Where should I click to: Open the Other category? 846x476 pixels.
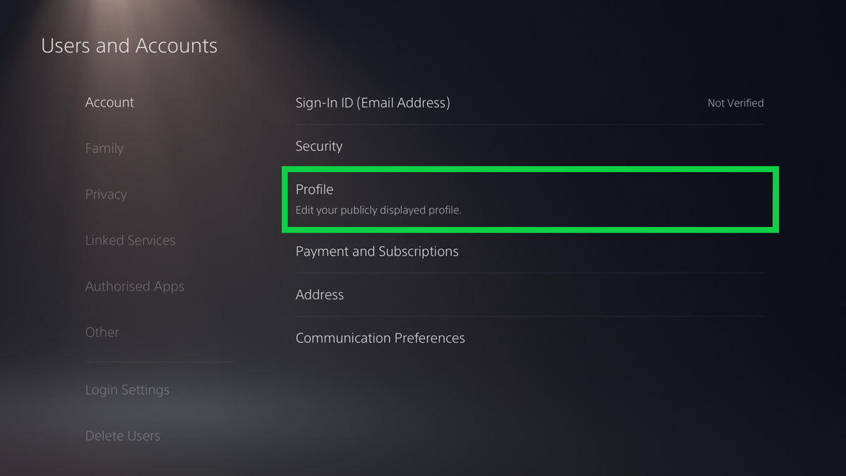(102, 332)
